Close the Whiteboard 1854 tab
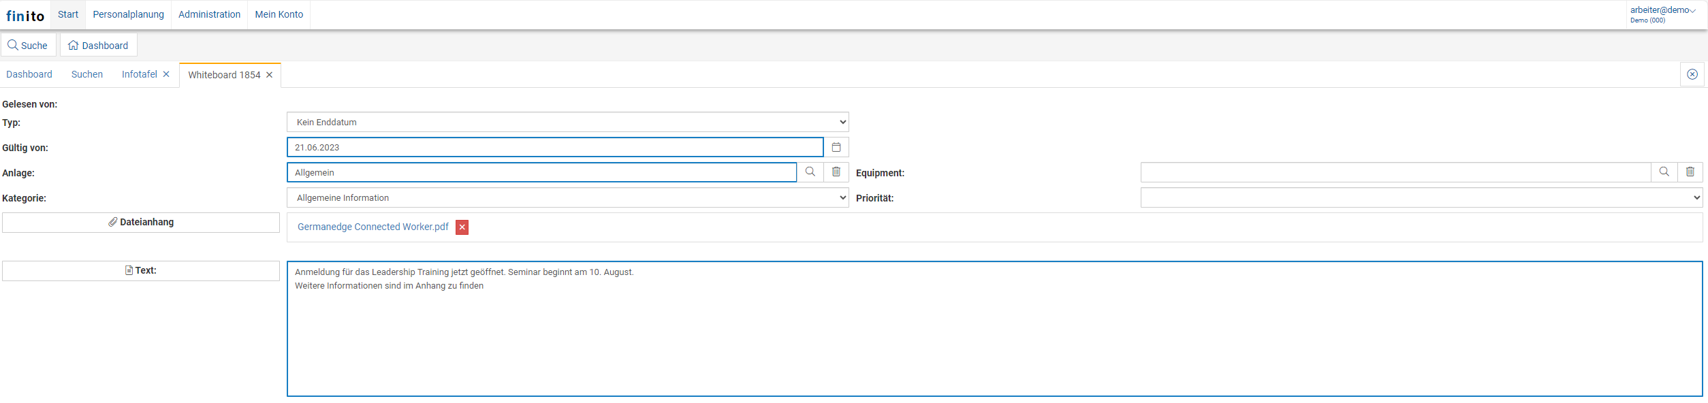 [270, 75]
